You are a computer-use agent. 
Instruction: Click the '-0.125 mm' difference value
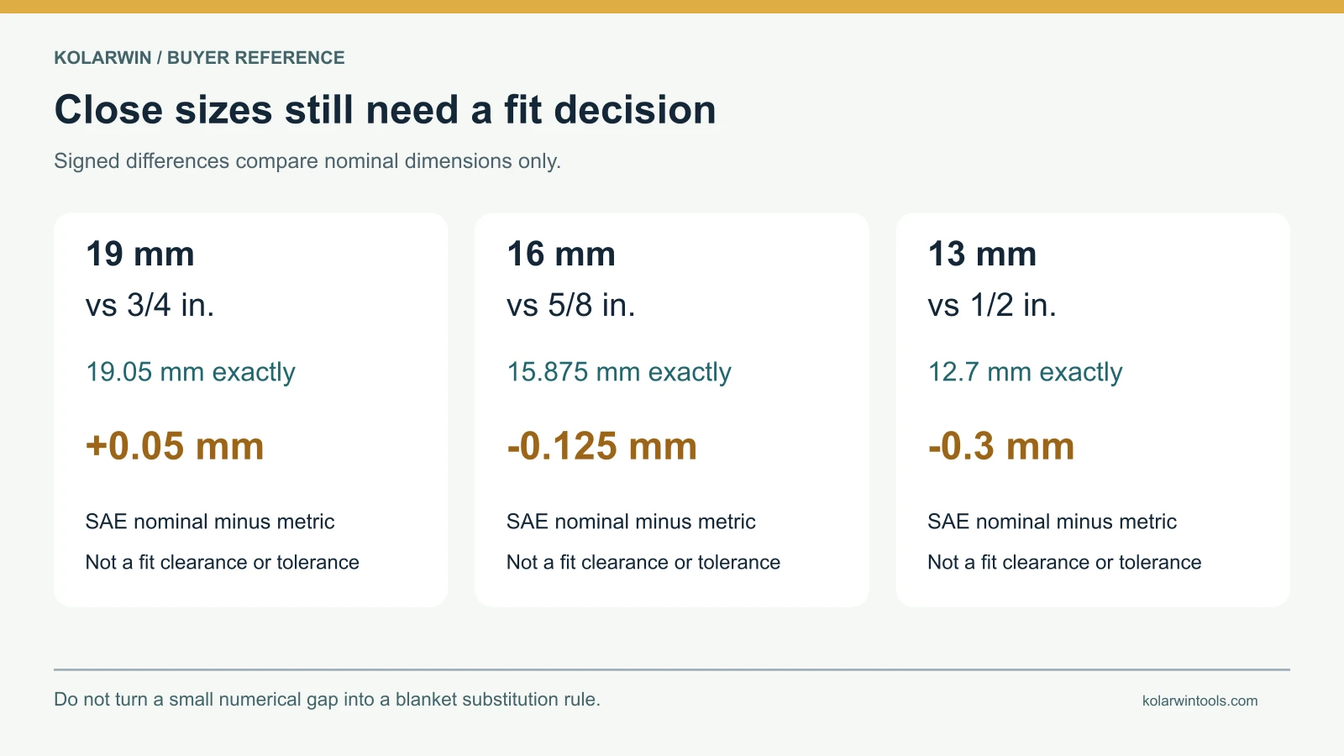602,446
